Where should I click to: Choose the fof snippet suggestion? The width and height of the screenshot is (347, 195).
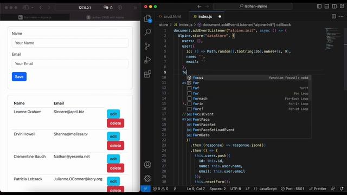tap(248, 88)
